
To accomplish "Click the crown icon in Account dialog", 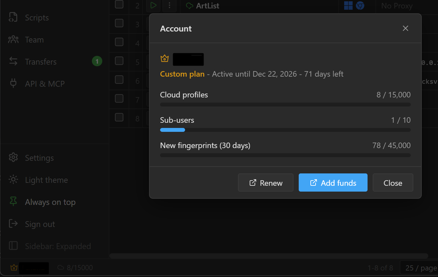I will click(165, 58).
